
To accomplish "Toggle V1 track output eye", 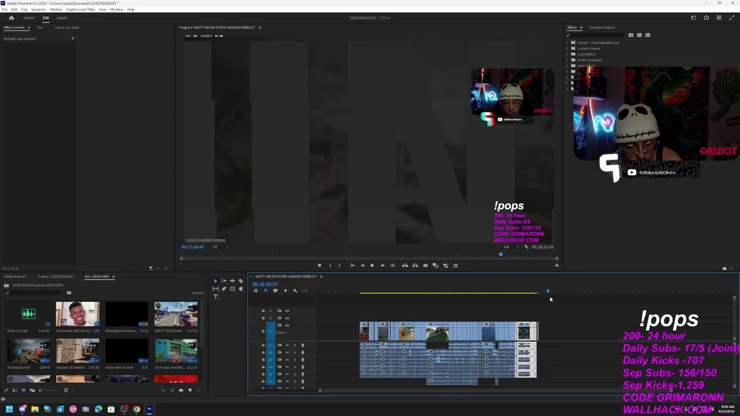I will pos(287,325).
